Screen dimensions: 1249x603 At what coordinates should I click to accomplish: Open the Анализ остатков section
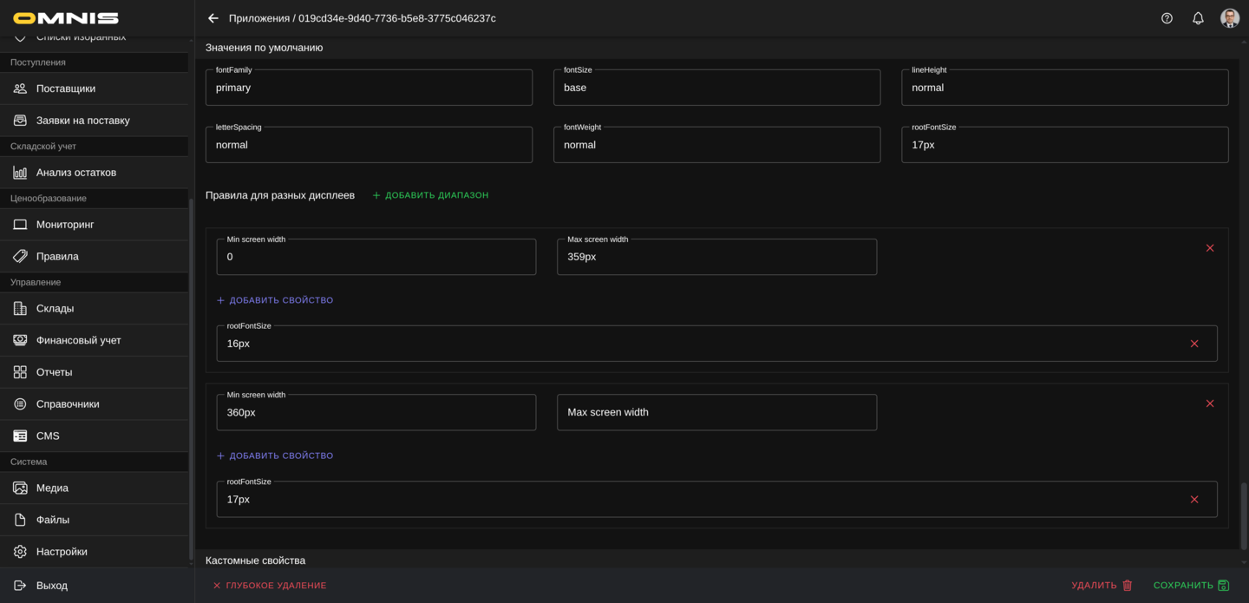[74, 172]
